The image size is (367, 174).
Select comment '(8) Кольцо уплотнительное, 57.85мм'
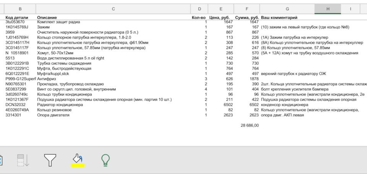[296, 48]
